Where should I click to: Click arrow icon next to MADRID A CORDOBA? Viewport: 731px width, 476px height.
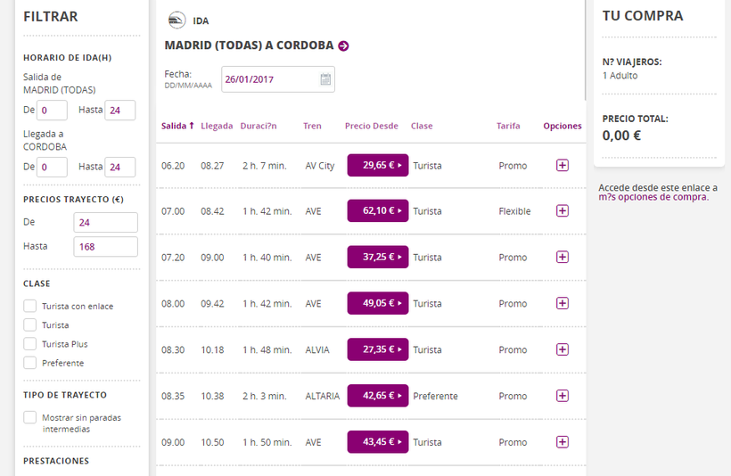[x=344, y=45]
